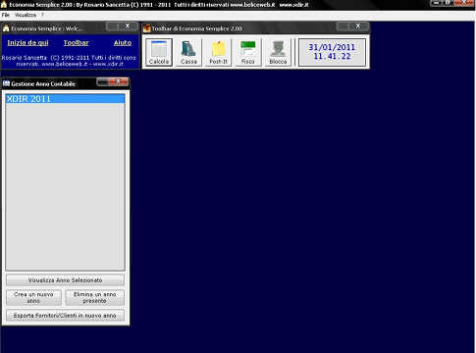476x353 pixels.
Task: Click Crea un nuovo anno button
Action: click(x=33, y=298)
